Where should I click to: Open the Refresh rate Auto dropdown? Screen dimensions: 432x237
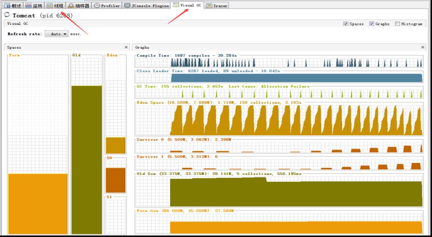[56, 34]
